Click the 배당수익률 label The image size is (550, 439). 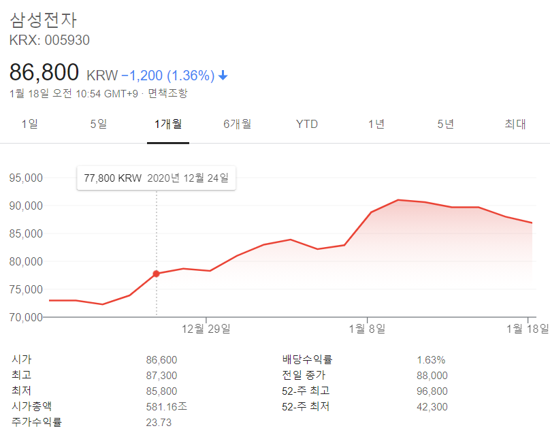[x=307, y=359]
